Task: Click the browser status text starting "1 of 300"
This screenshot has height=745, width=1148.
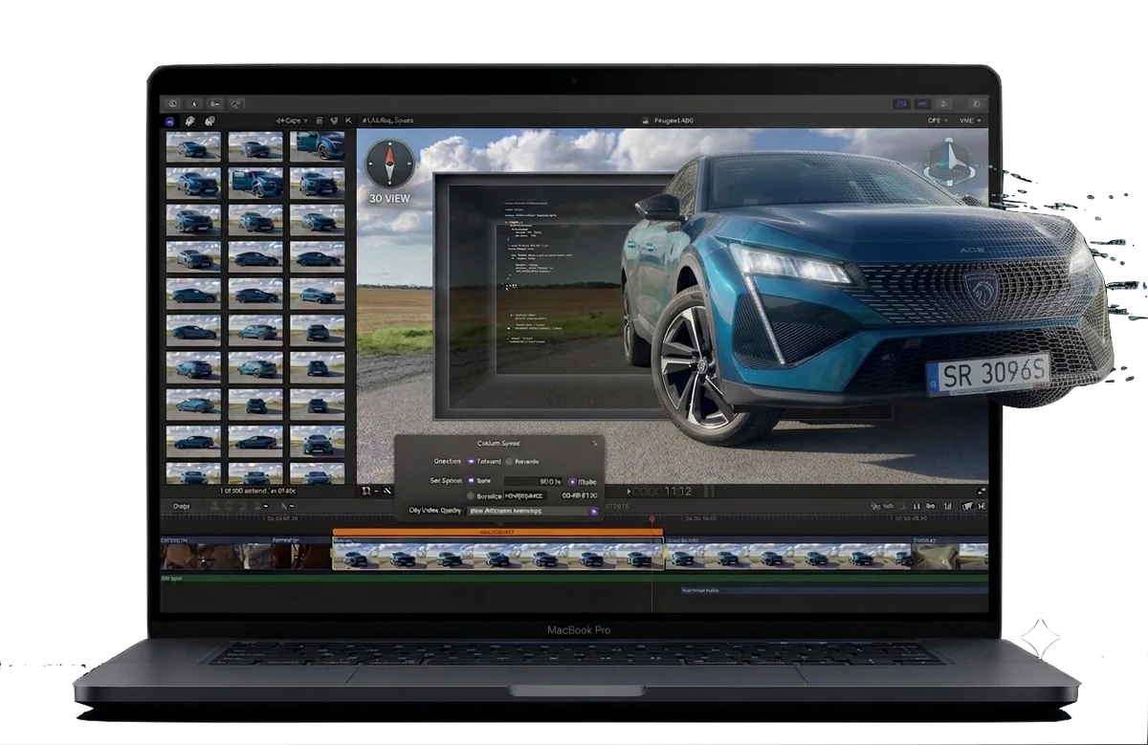Action: coord(259,491)
